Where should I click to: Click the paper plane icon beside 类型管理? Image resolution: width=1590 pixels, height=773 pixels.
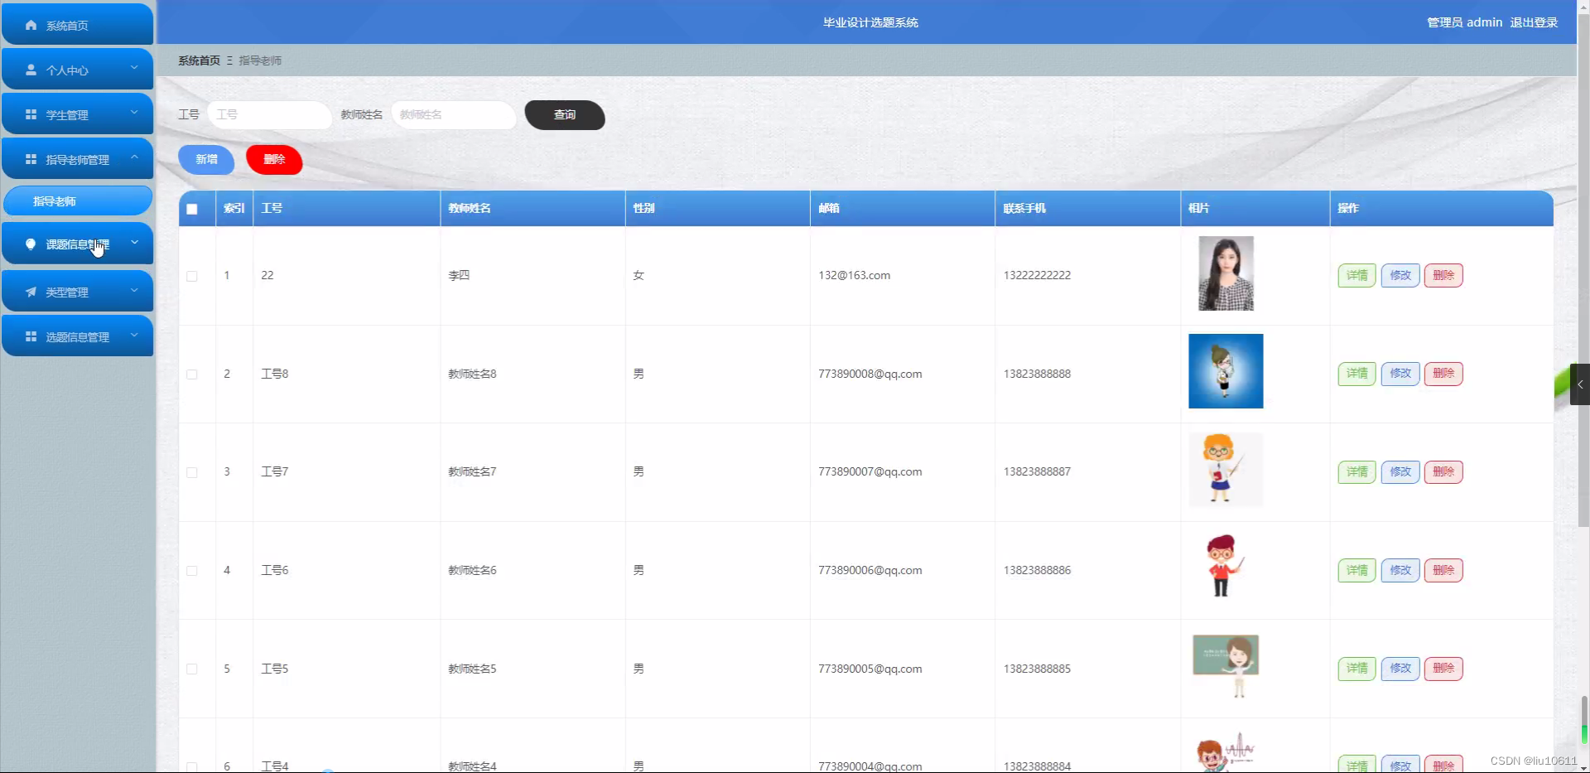coord(31,292)
